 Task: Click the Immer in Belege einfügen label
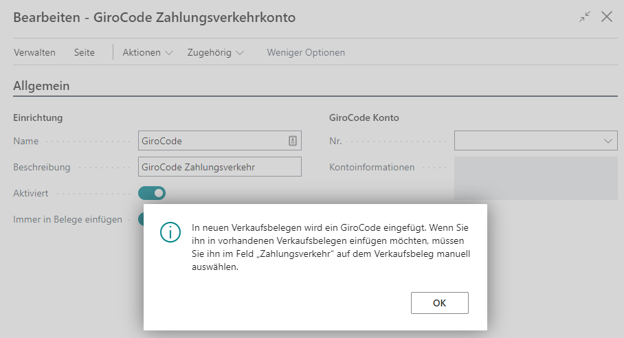(68, 219)
